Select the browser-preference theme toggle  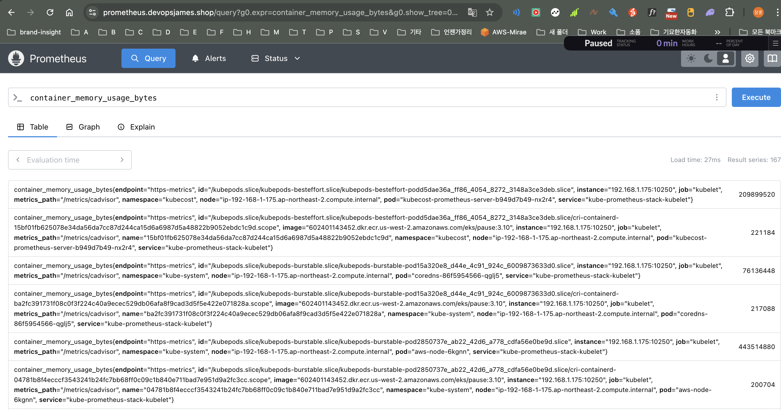[726, 59]
